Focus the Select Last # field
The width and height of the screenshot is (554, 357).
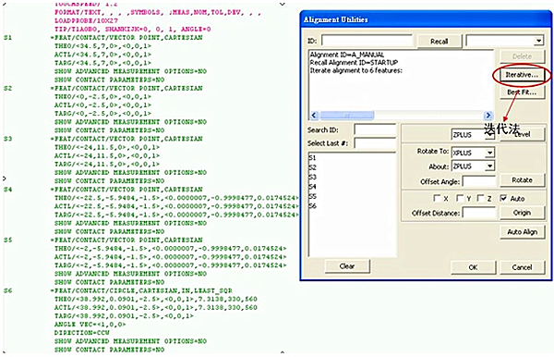(375, 143)
